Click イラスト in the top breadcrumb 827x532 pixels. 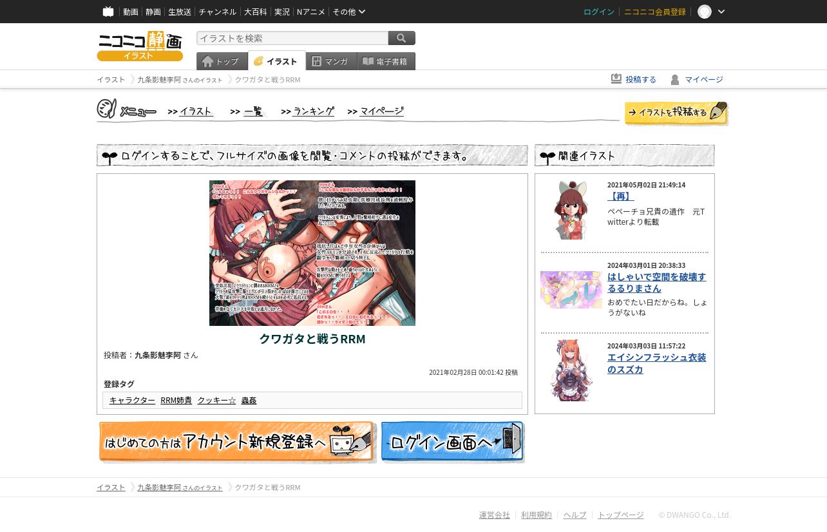point(111,79)
